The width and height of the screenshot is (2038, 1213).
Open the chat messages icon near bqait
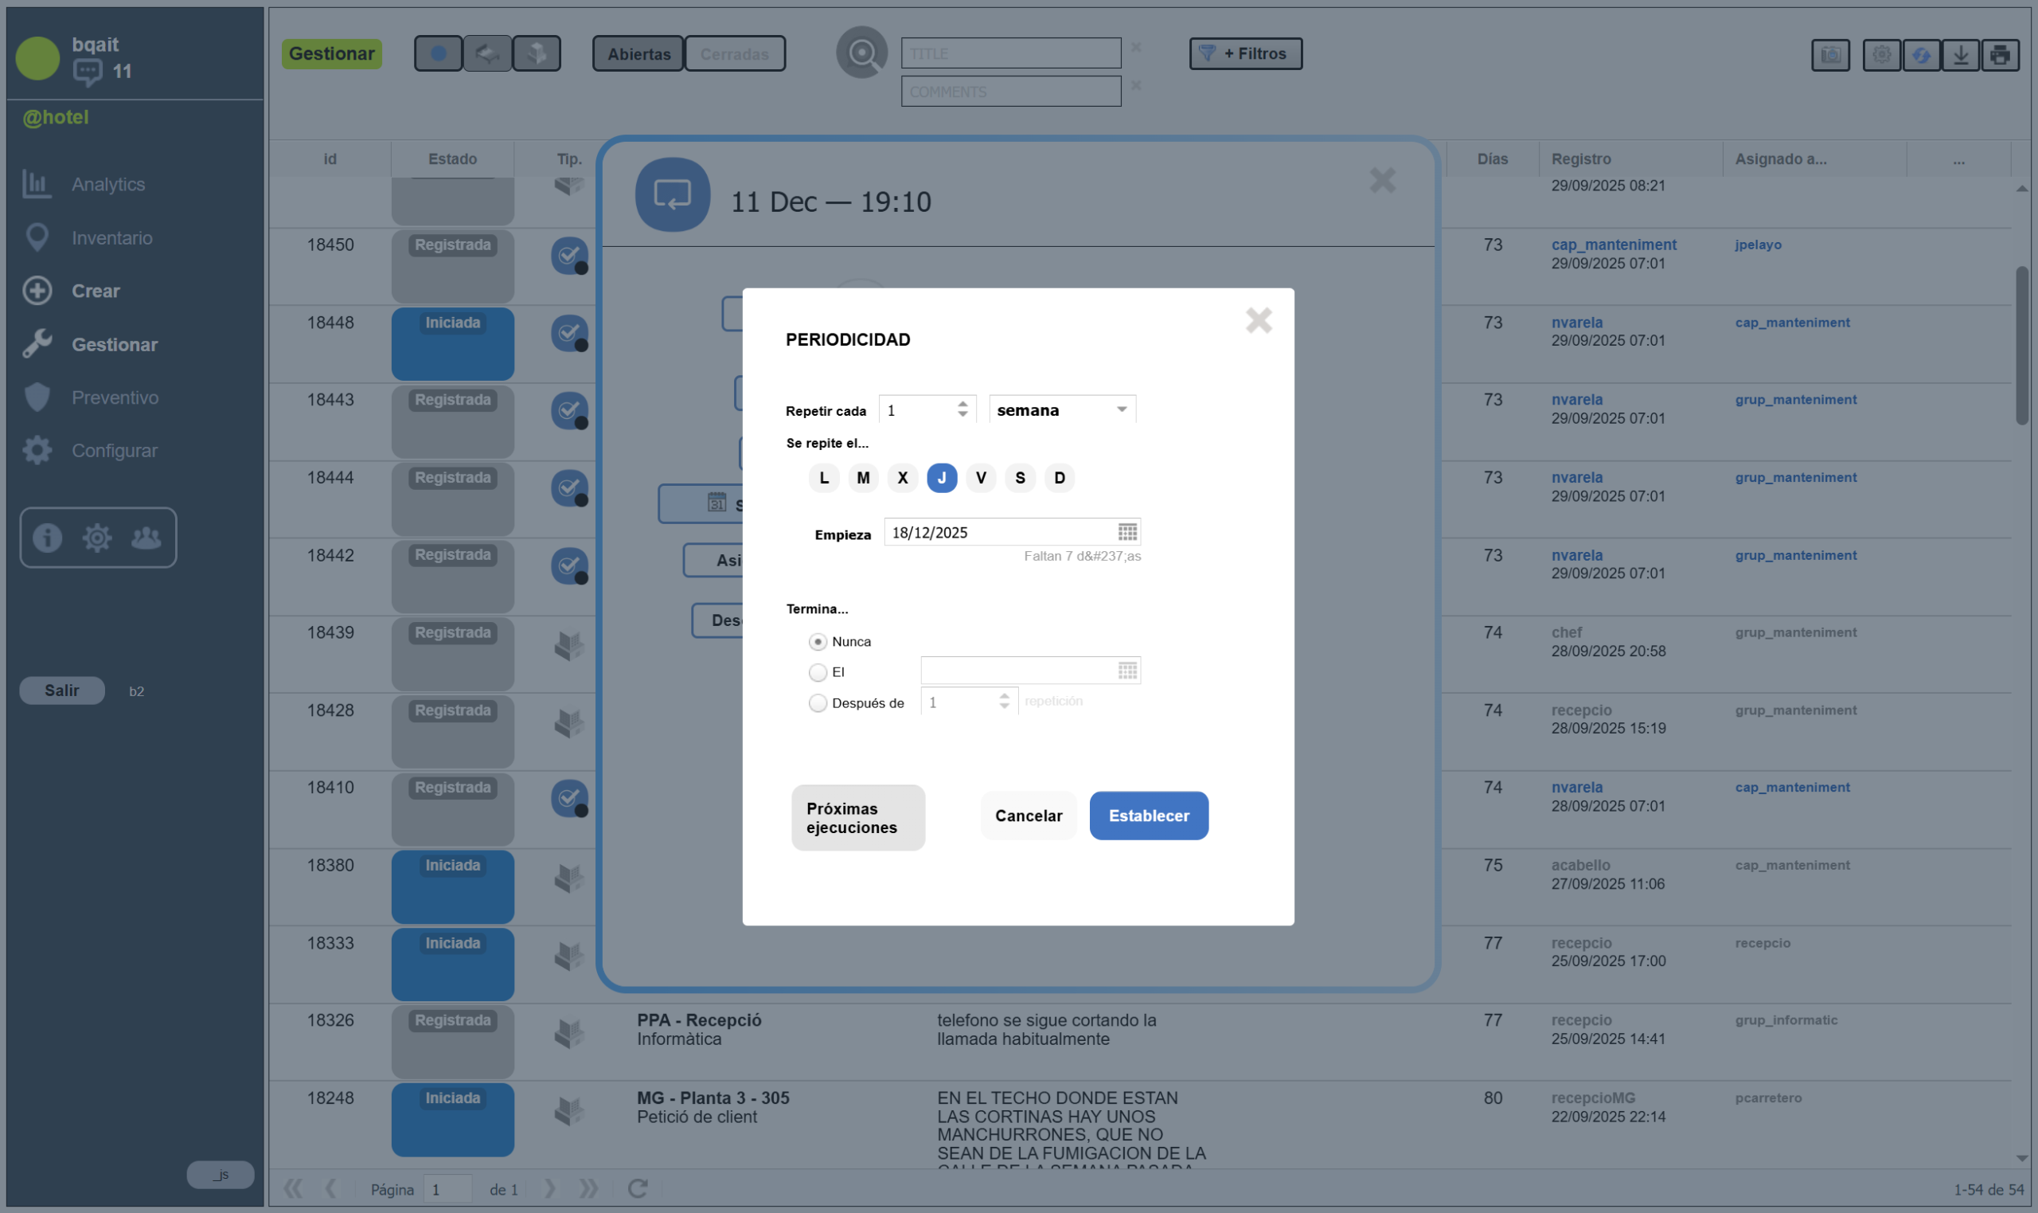pyautogui.click(x=88, y=72)
